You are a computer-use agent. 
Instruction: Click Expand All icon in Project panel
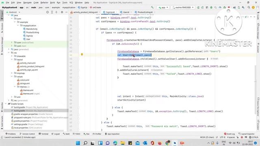52,12
